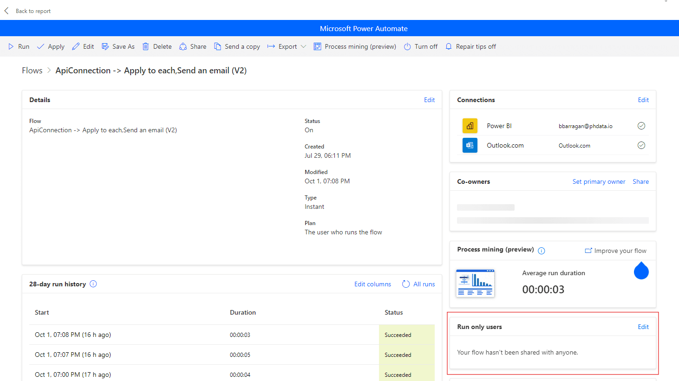Click the Turn off power icon

pyautogui.click(x=407, y=46)
